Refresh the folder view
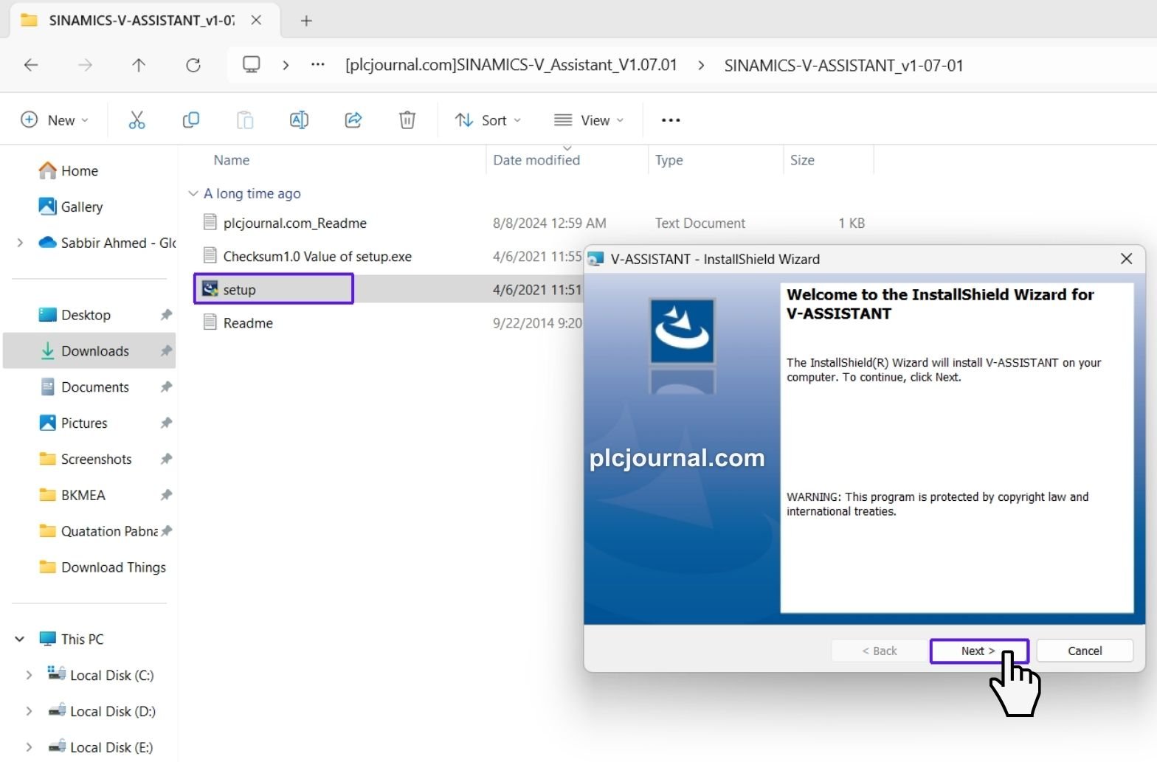Screen dimensions: 1157x762 pos(193,65)
